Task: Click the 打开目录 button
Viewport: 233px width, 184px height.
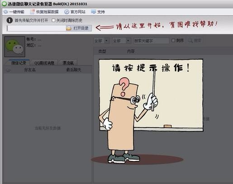Action: (x=79, y=28)
